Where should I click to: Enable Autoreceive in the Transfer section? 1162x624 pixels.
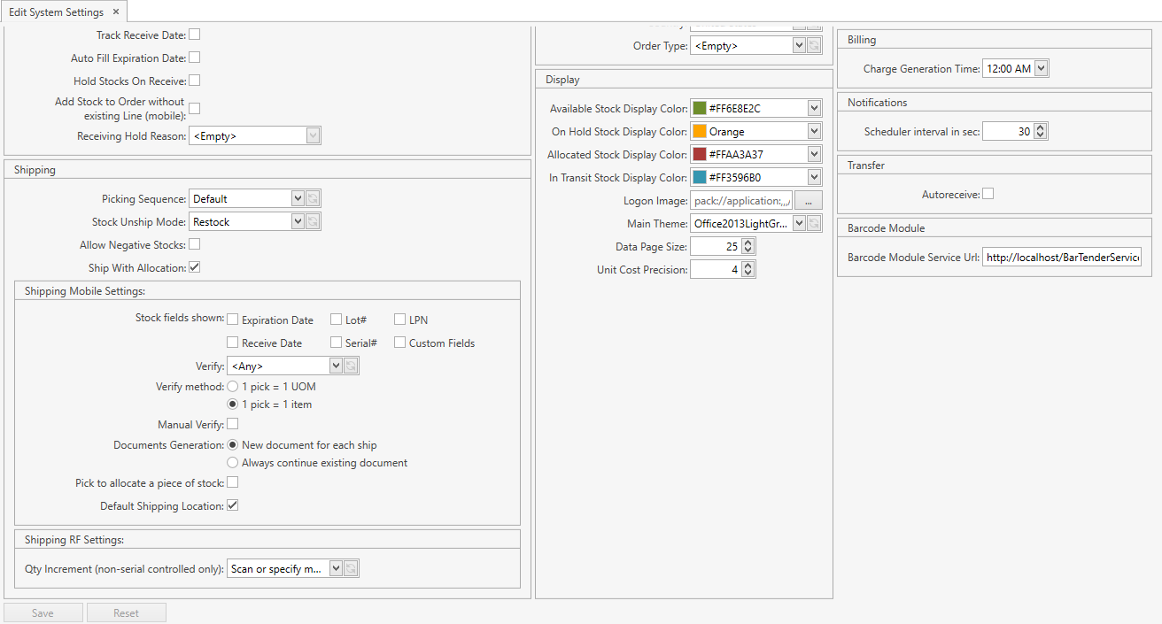click(x=988, y=193)
